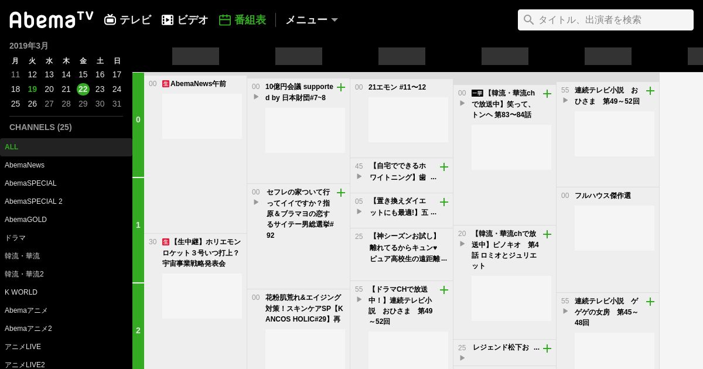Open the テレビ section
The image size is (703, 369).
coord(128,20)
